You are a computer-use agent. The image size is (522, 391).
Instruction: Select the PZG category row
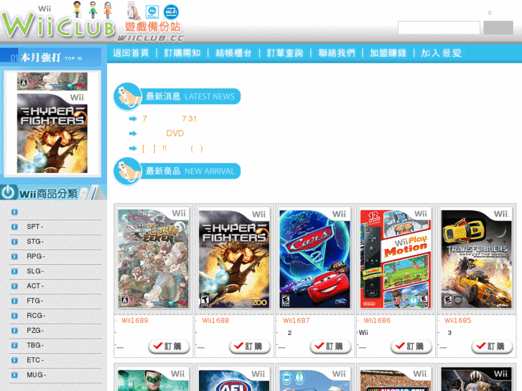tap(55, 331)
